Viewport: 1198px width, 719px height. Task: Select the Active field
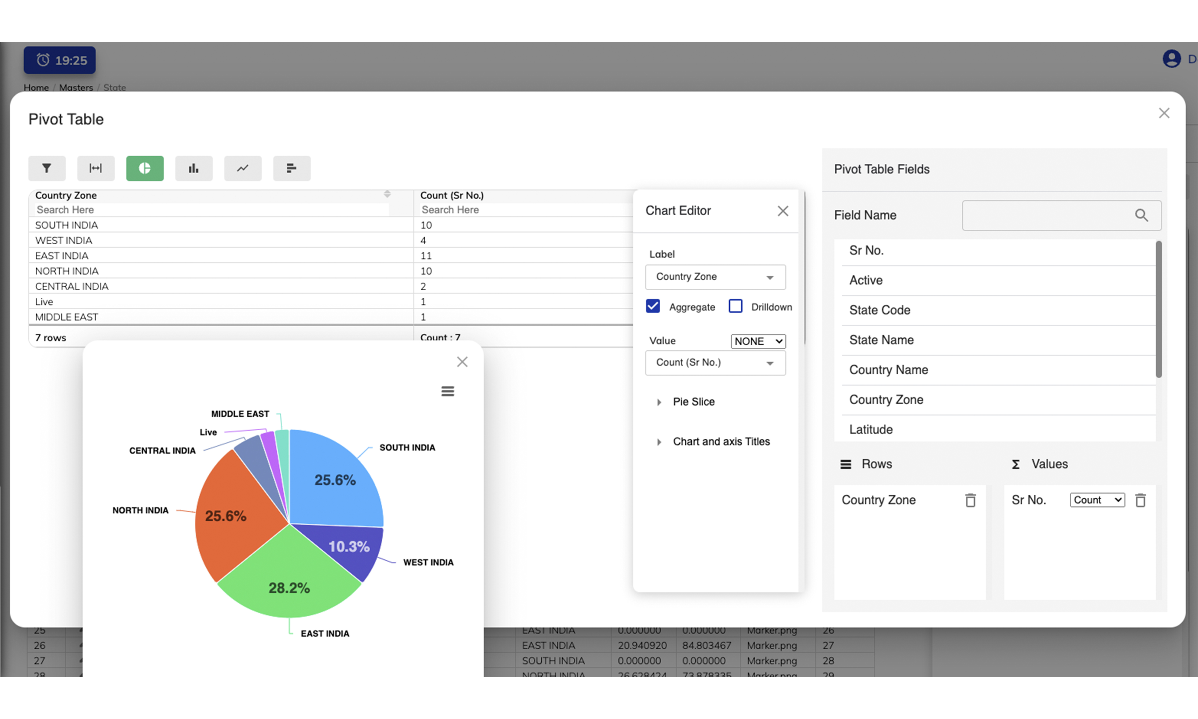pyautogui.click(x=998, y=281)
